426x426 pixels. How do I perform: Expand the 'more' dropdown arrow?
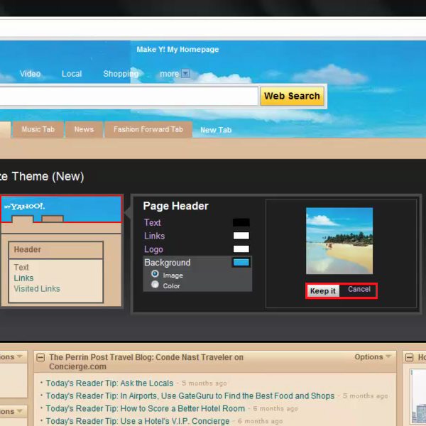[185, 73]
